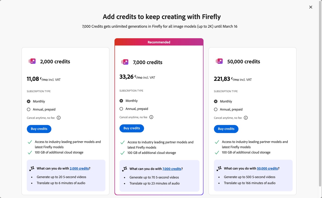Select Annual, prepaid for 50,000 credits

coord(216,110)
